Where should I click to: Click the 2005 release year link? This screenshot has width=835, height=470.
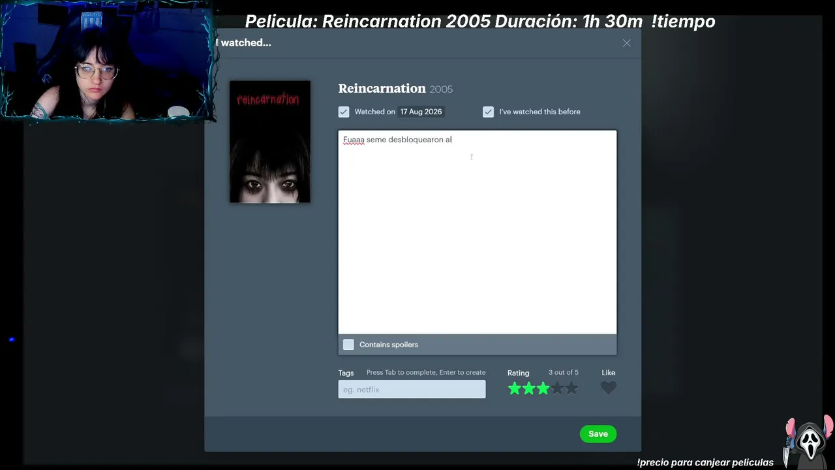[441, 89]
